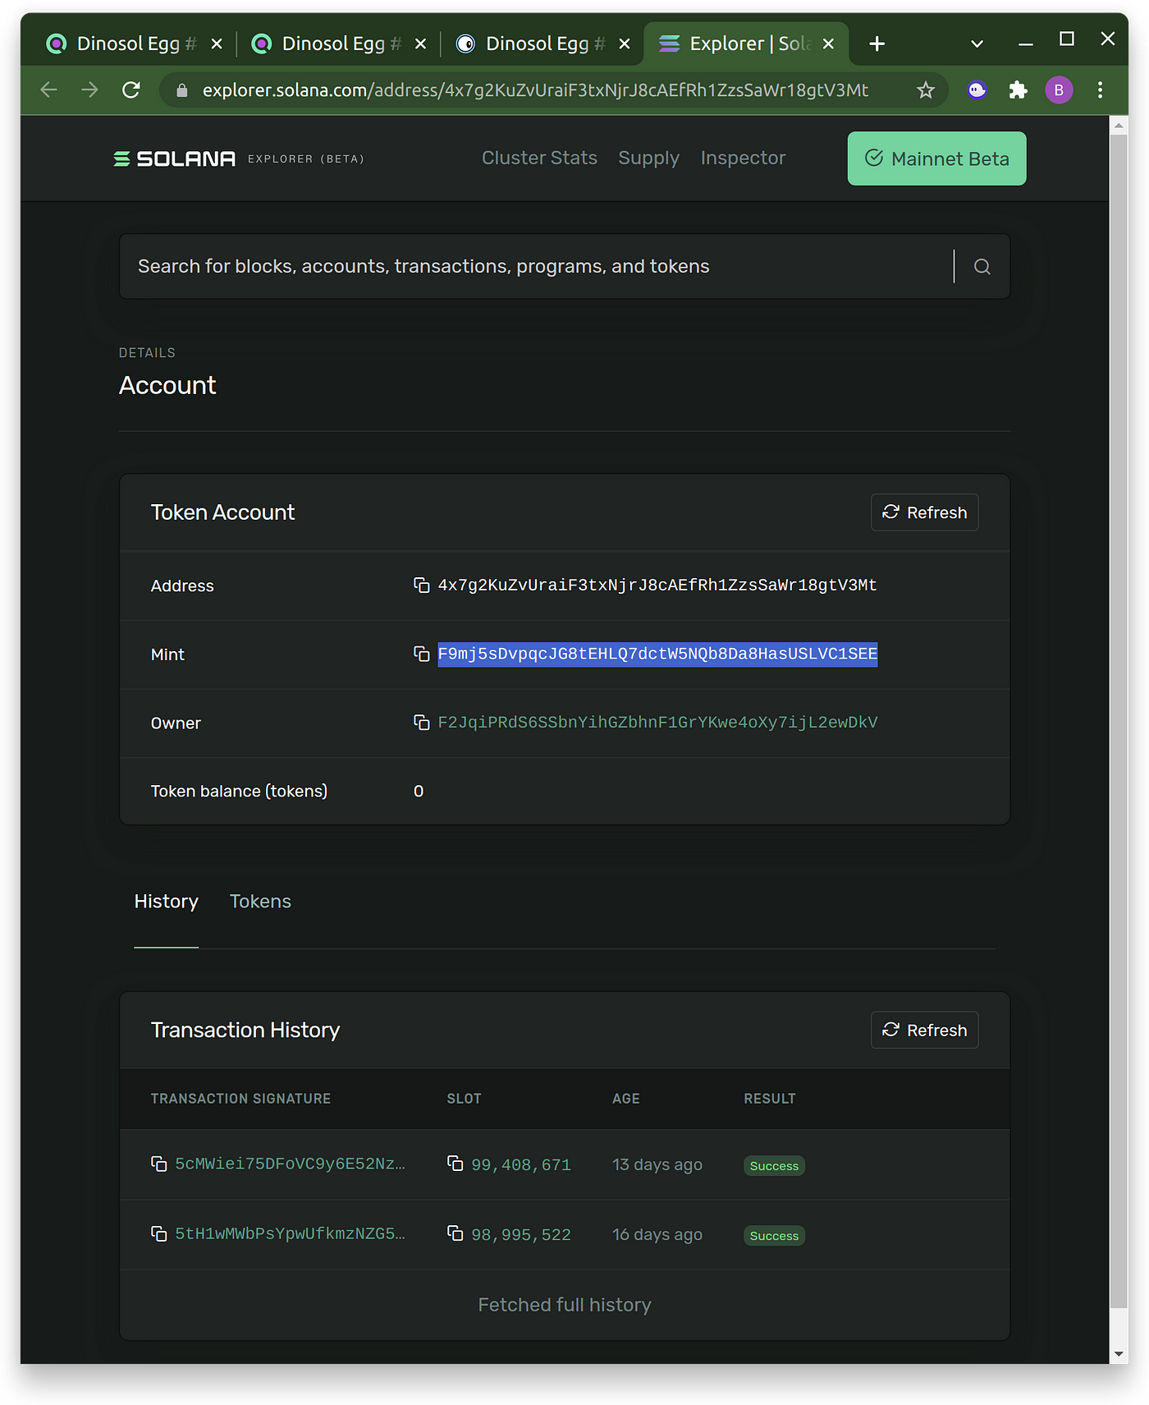
Task: Reload the page
Action: [130, 90]
